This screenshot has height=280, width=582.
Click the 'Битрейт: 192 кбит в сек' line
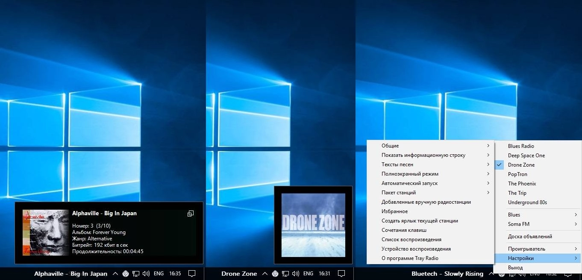coord(100,245)
